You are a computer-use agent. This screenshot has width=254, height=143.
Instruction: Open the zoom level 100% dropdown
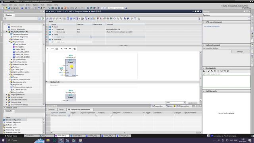tap(185, 102)
